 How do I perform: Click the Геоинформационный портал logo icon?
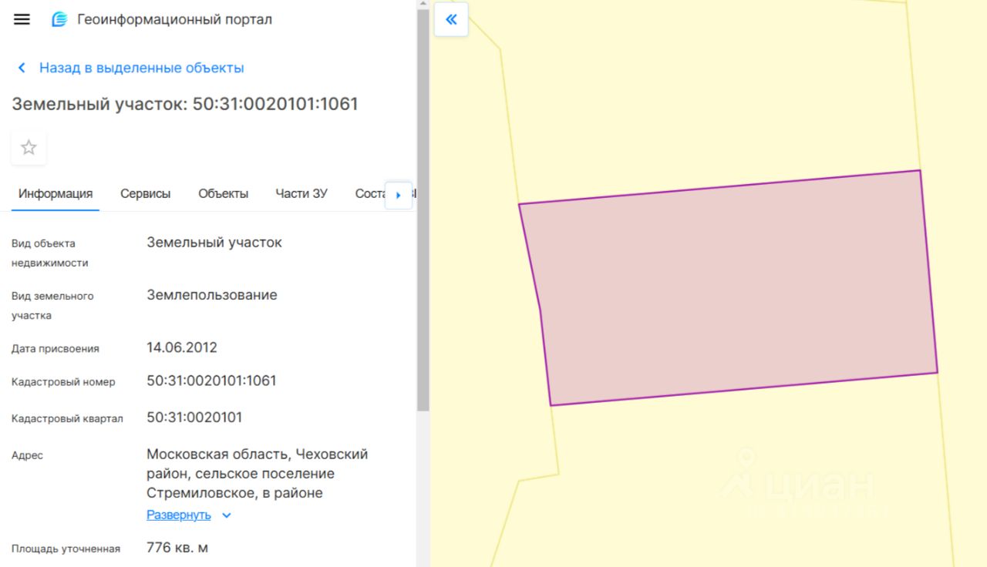pos(59,19)
